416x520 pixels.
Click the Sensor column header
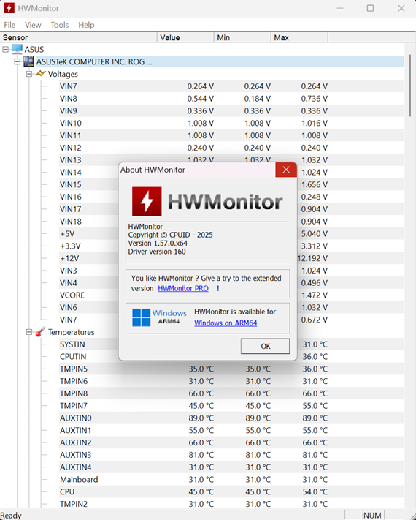pos(79,37)
